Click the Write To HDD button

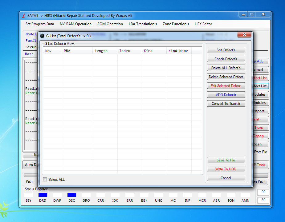tap(226, 169)
